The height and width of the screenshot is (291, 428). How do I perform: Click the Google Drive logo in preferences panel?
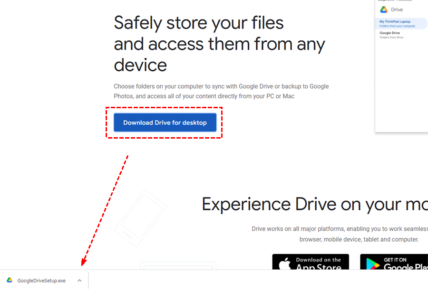[384, 10]
